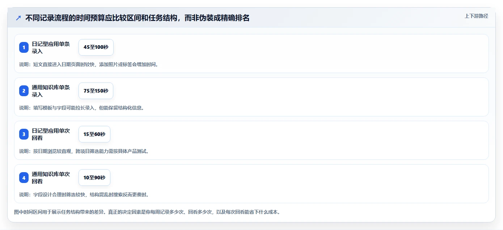Click the 45至100秒 pill
This screenshot has width=503, height=230.
pos(96,47)
